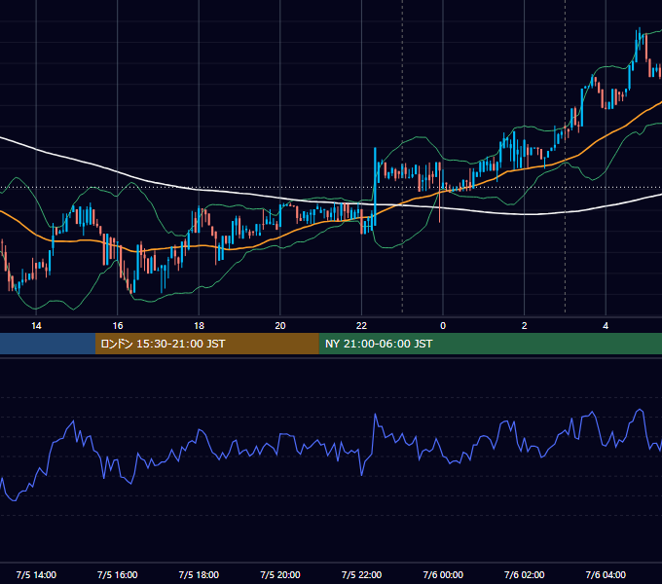Click hour label 16 on price chart axis
The width and height of the screenshot is (662, 584).
[x=118, y=325]
